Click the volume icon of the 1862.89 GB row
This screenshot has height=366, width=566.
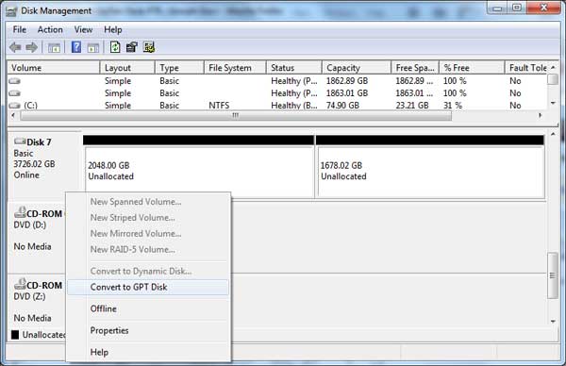[14, 81]
